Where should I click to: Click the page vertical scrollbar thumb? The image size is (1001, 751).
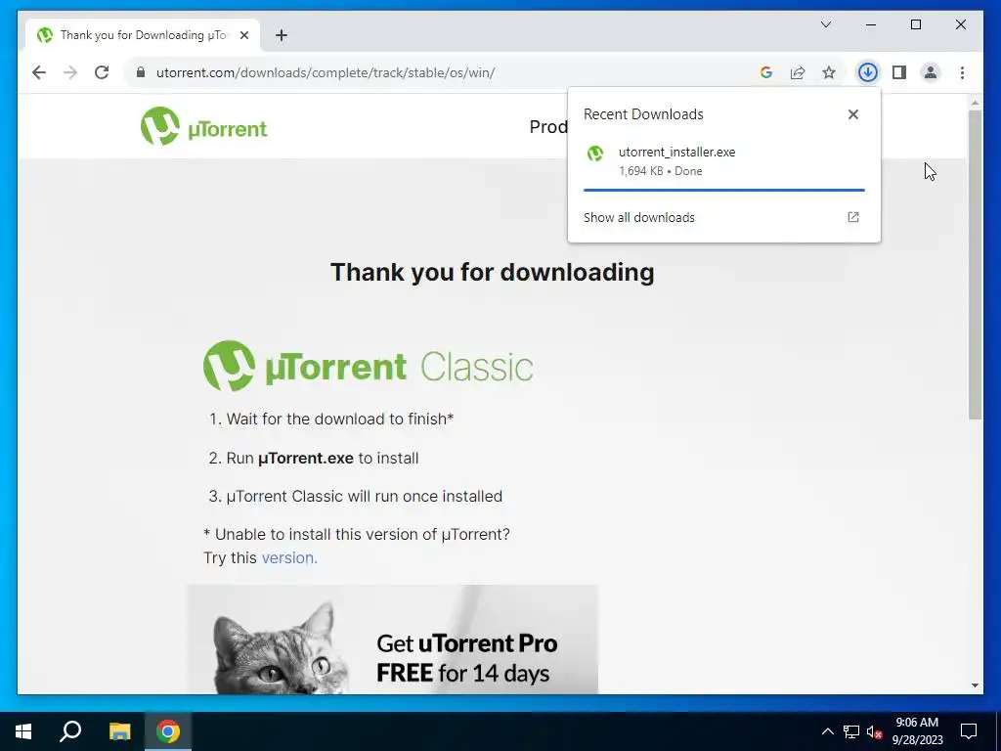(975, 264)
